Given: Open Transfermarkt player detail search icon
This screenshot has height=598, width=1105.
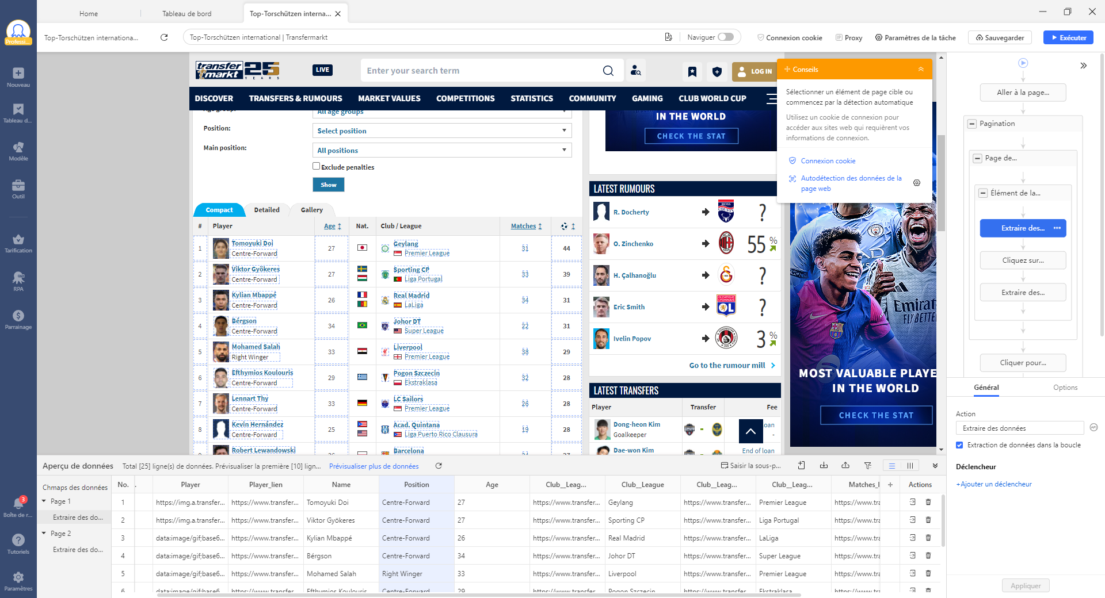Looking at the screenshot, I should point(635,71).
